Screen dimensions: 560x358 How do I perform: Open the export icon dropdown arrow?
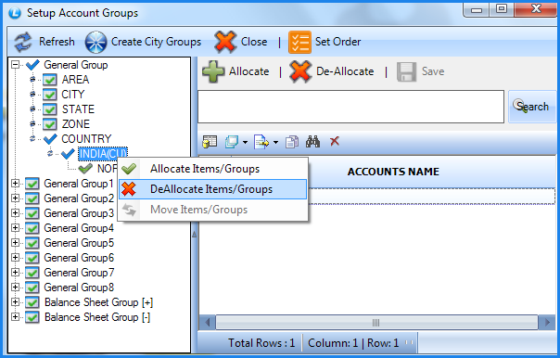click(275, 142)
